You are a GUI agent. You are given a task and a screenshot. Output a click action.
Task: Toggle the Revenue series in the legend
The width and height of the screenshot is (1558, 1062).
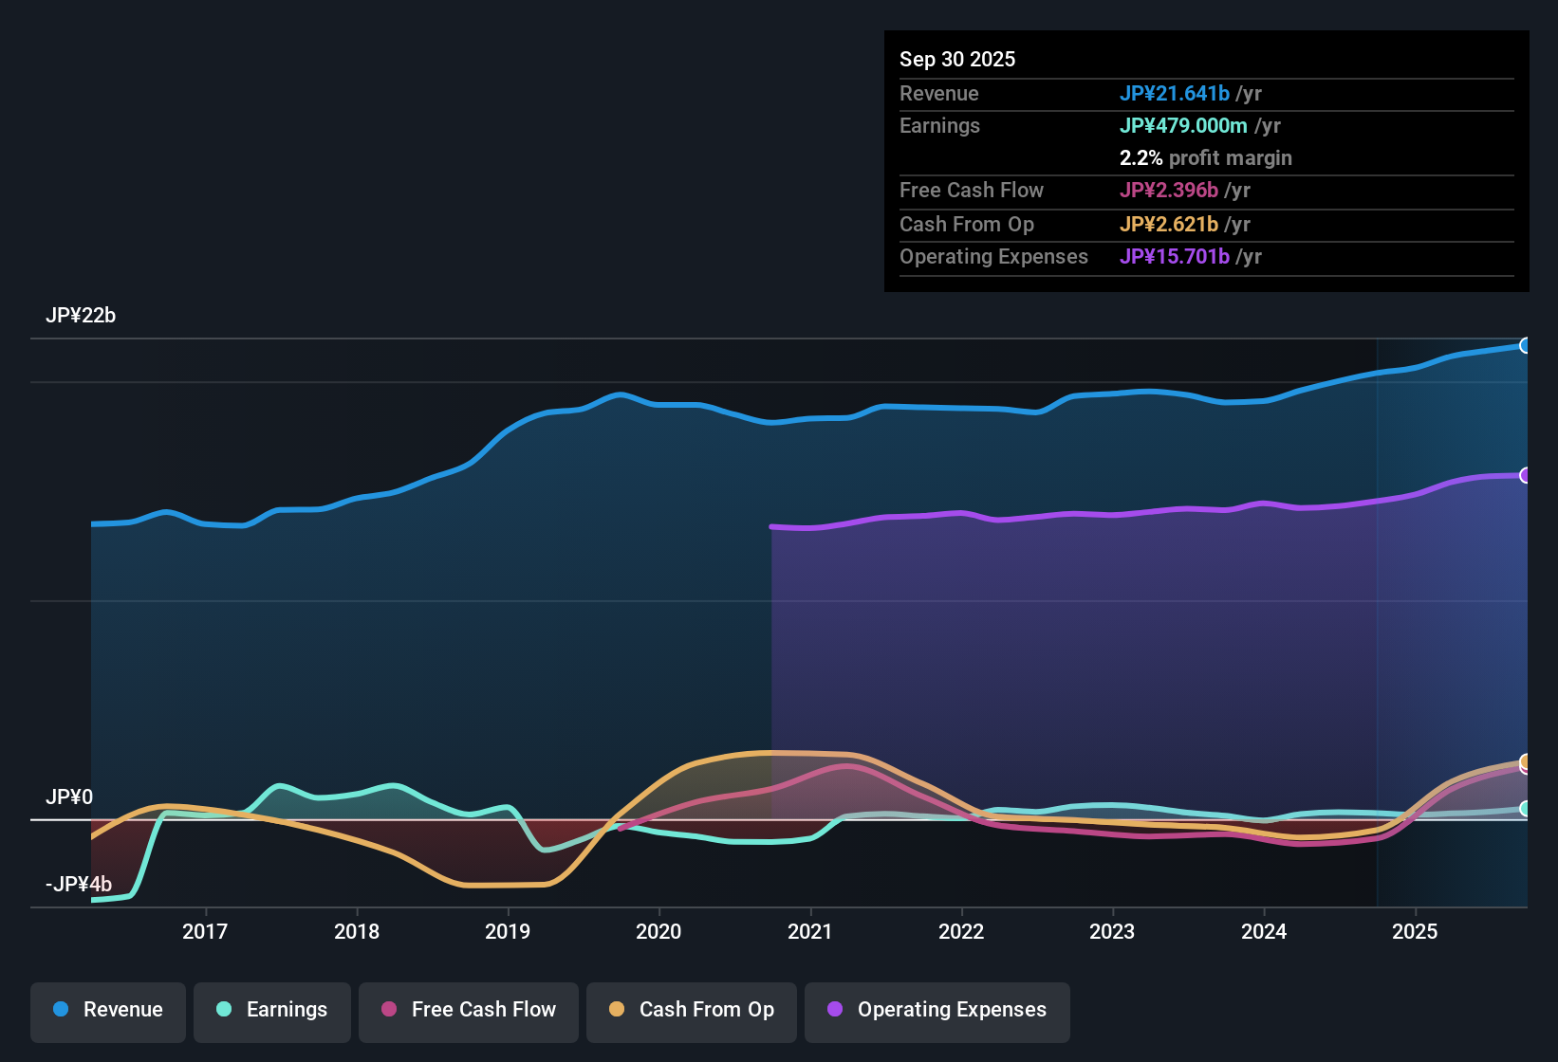click(x=107, y=1010)
